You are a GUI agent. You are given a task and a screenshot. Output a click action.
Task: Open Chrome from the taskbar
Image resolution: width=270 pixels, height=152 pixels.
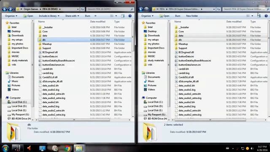(x=67, y=148)
